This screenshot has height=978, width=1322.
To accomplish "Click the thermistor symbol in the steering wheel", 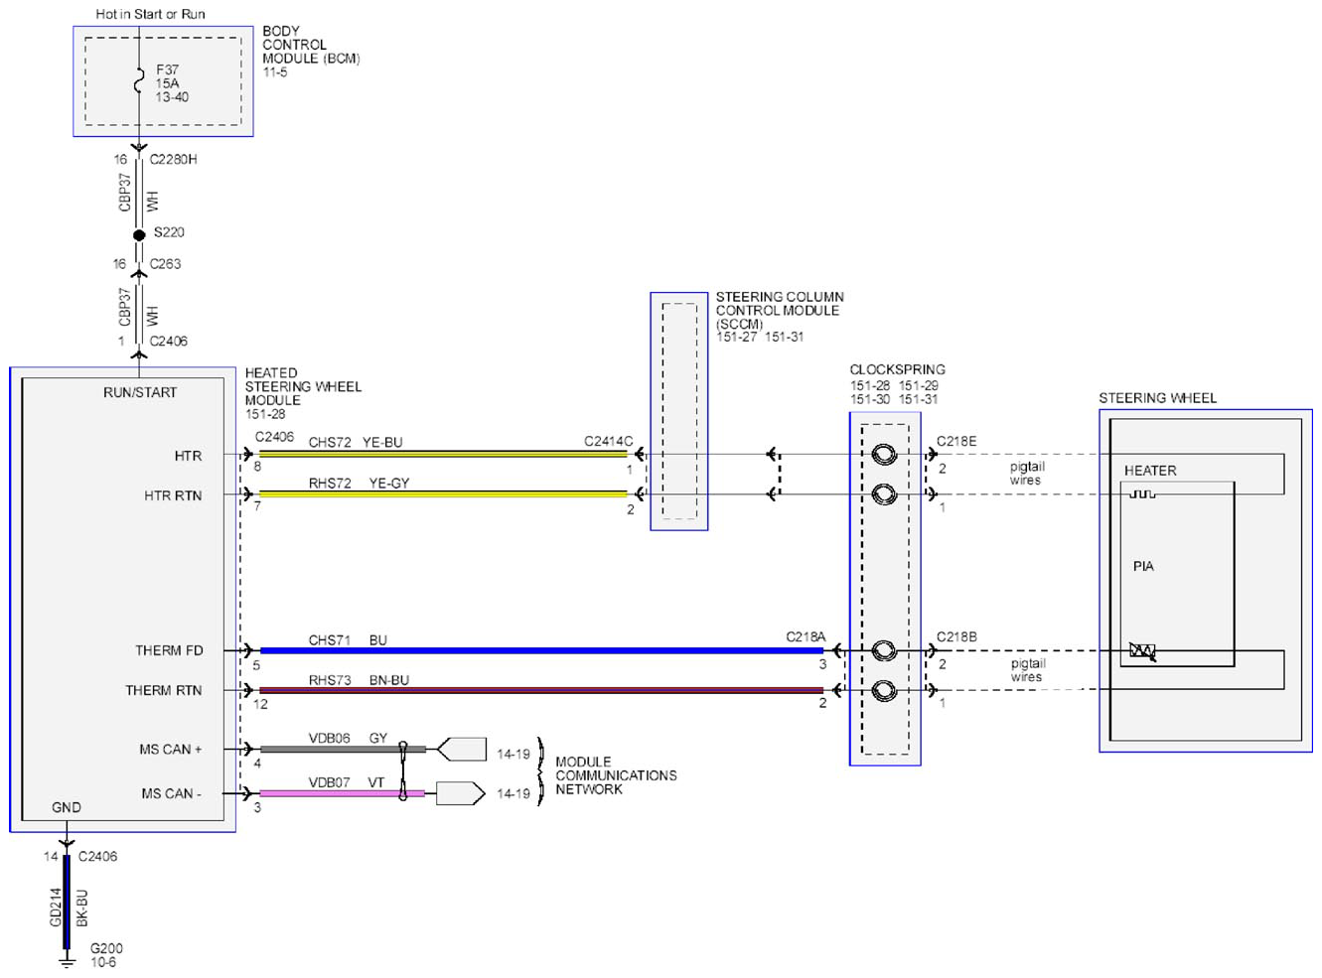I will click(1142, 651).
